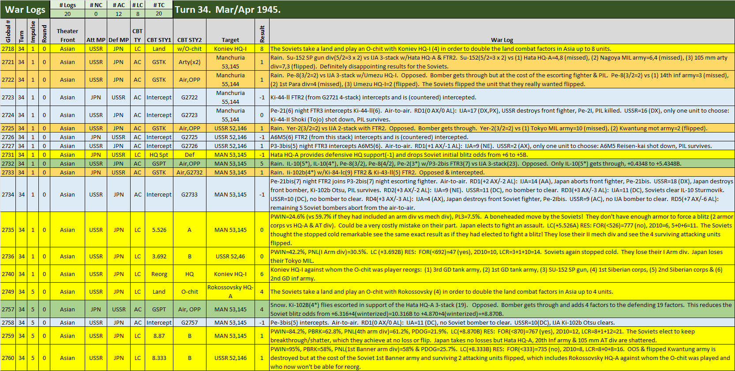Click the "Global #" column header
The width and height of the screenshot is (735, 371).
point(8,31)
